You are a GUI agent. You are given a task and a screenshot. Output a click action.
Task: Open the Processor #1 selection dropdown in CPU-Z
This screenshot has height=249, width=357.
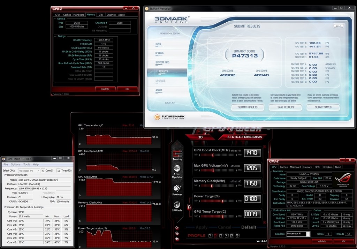pos(308,234)
